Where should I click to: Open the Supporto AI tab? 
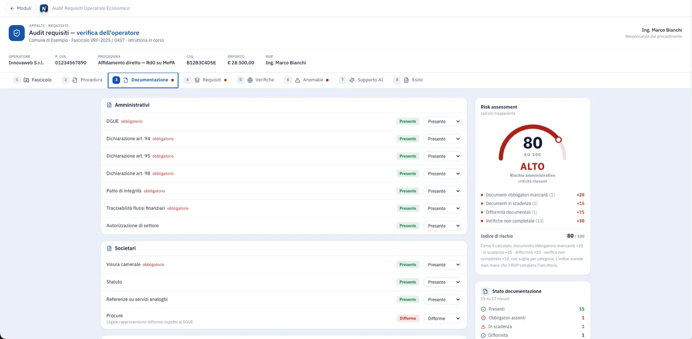click(x=361, y=80)
